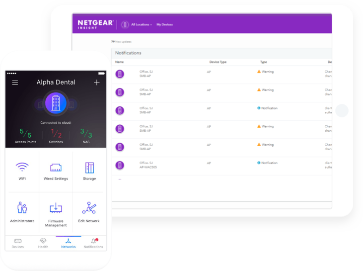Image resolution: width=363 pixels, height=271 pixels.
Task: Click the Warning icon in fourth row
Action: [259, 126]
